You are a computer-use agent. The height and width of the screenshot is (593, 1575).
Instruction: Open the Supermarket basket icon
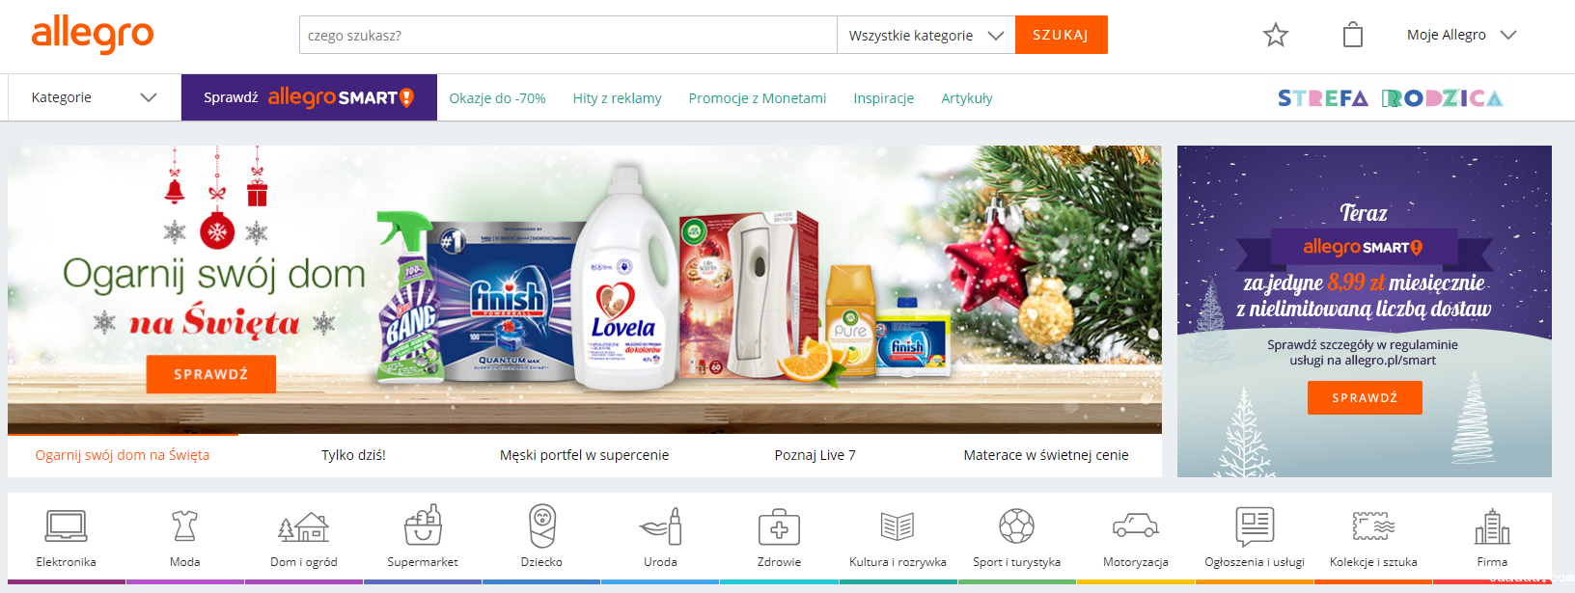[423, 526]
